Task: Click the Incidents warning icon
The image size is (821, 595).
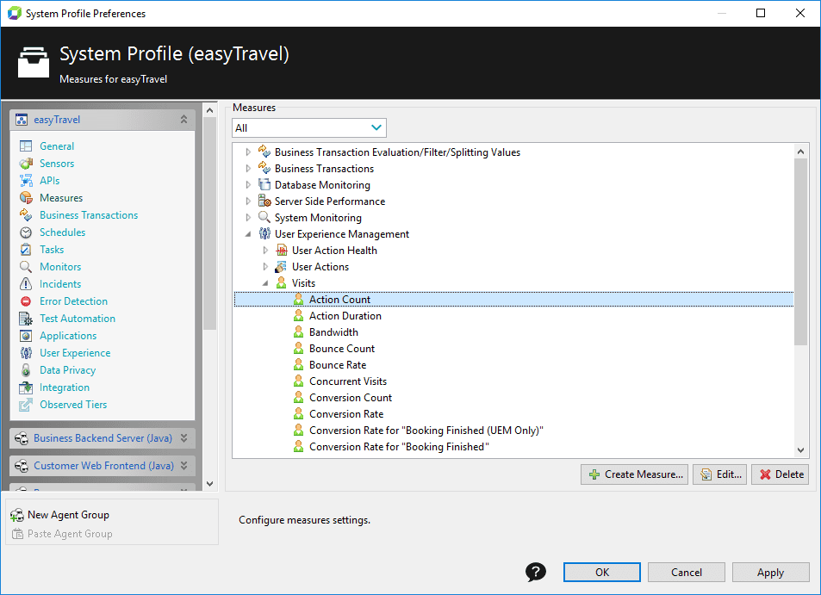Action: pyautogui.click(x=26, y=284)
